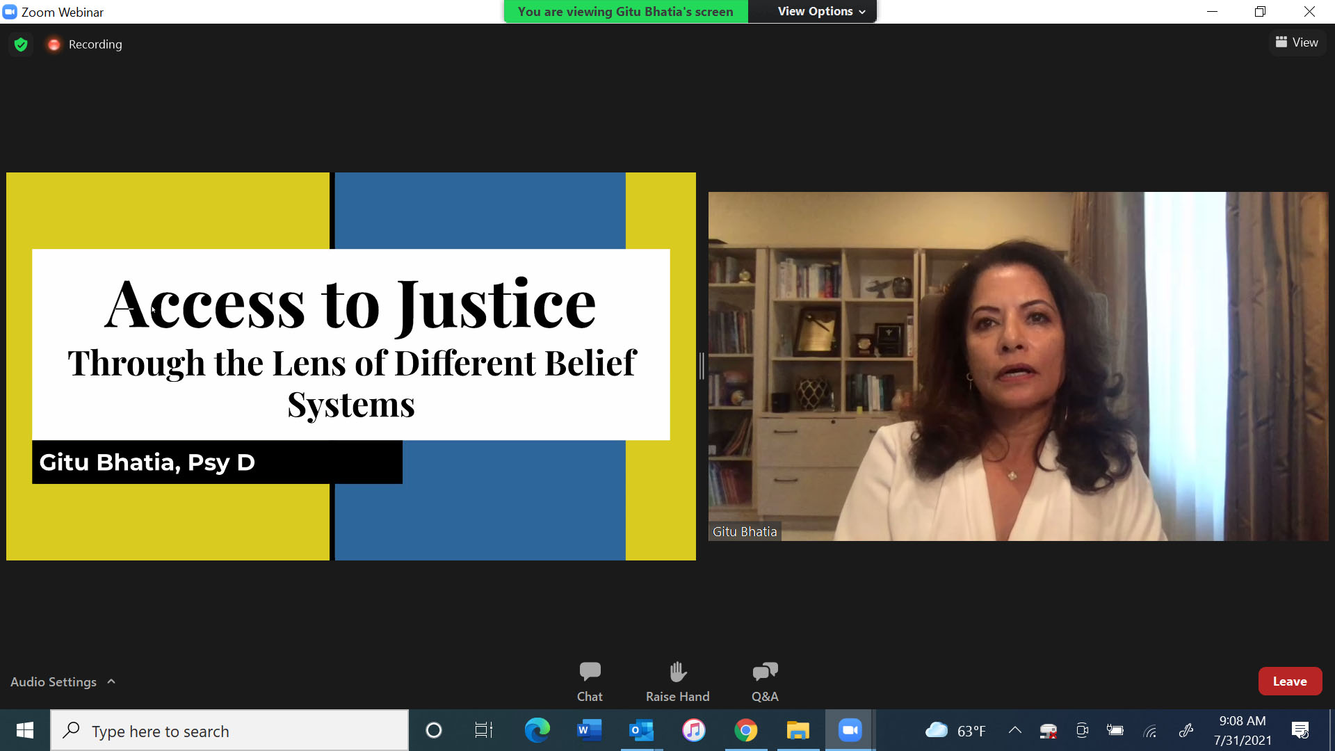
Task: Open Microsoft Edge from taskbar
Action: click(x=537, y=730)
